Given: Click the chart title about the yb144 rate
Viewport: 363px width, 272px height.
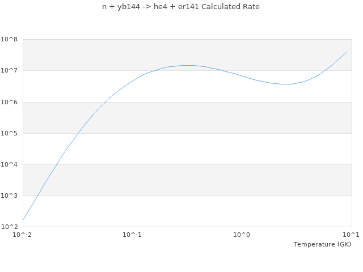Looking at the screenshot, I should pyautogui.click(x=181, y=7).
